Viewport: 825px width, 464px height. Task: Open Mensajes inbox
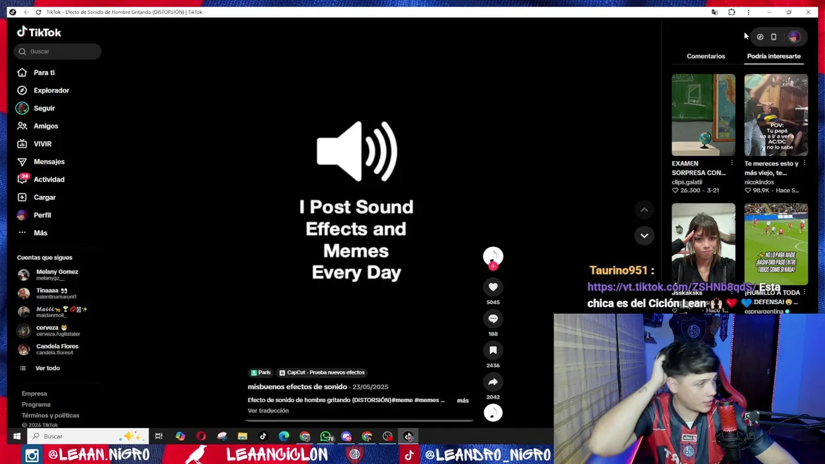coord(41,162)
